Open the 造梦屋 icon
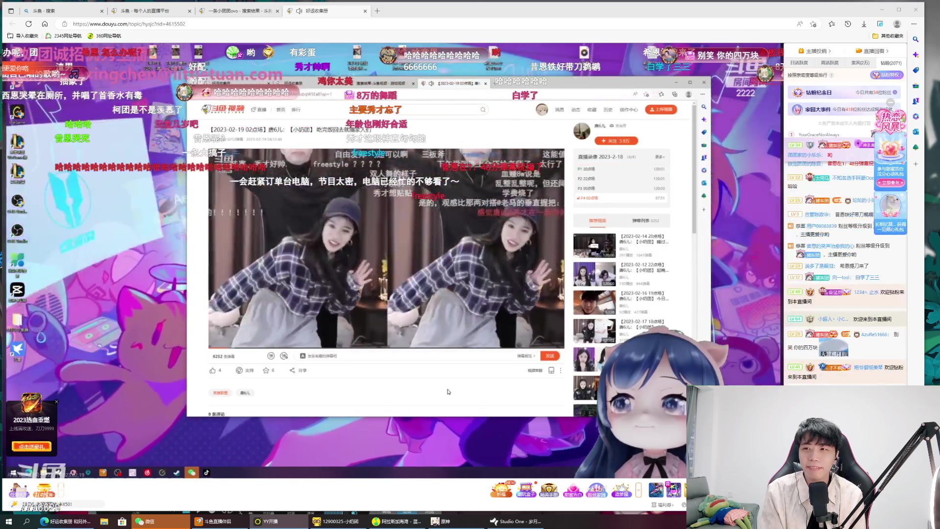The width and height of the screenshot is (940, 529). pyautogui.click(x=621, y=489)
